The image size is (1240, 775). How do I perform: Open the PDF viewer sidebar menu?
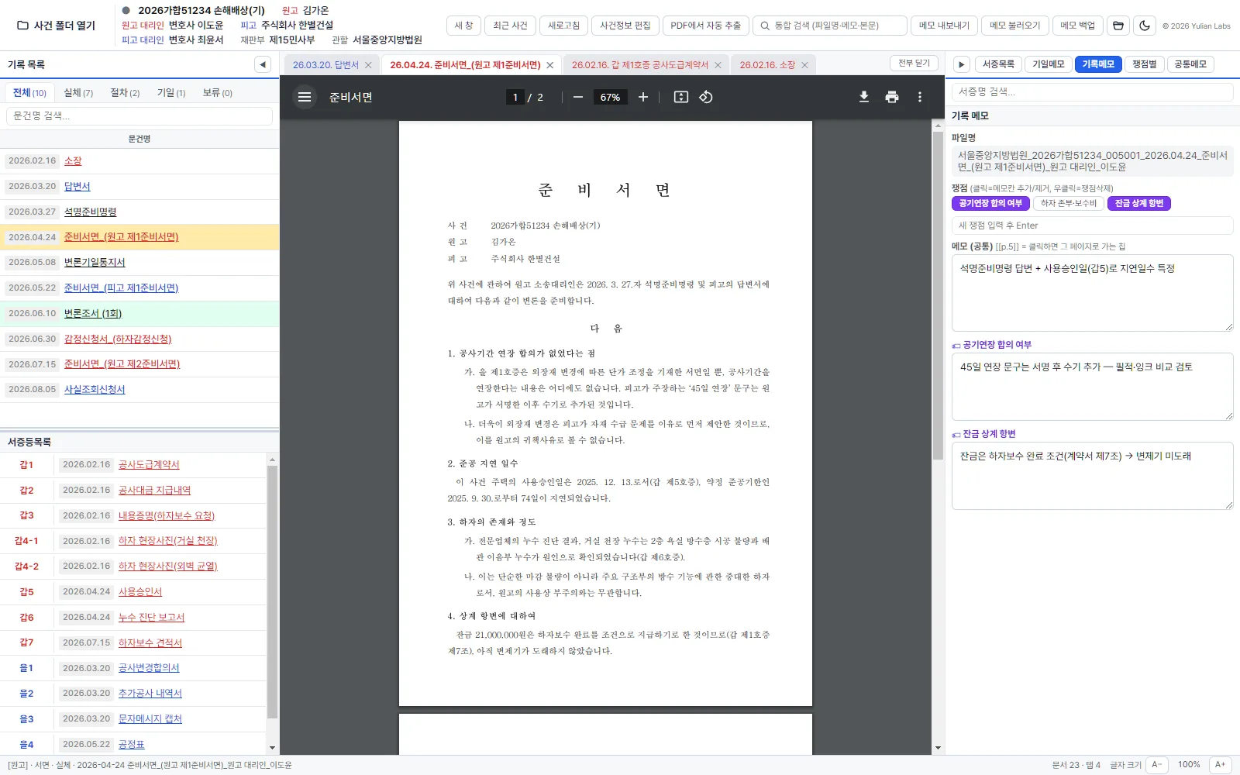click(x=305, y=97)
